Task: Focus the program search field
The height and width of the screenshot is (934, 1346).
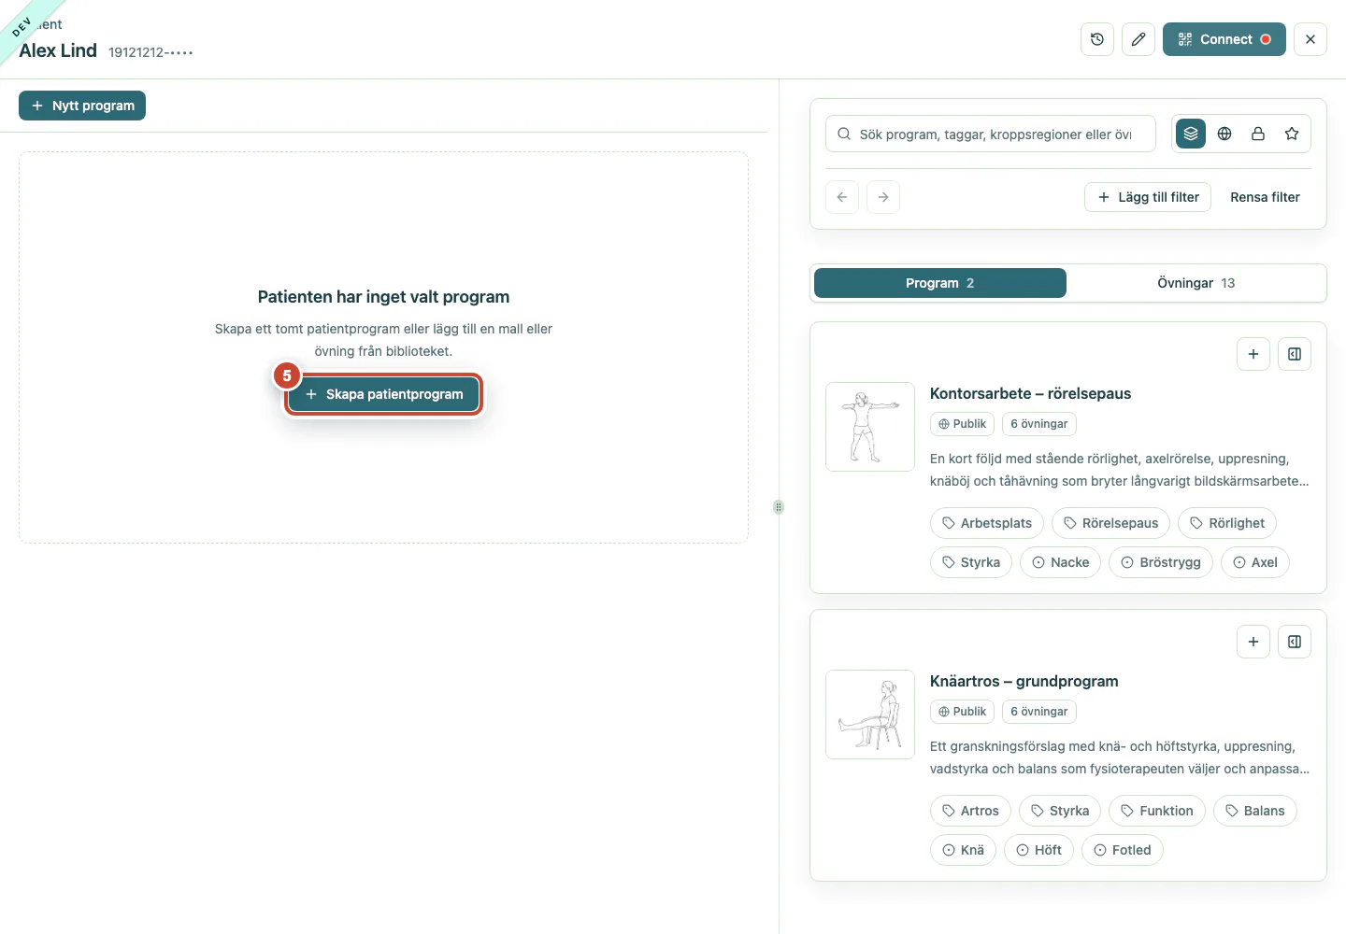Action: coord(991,134)
